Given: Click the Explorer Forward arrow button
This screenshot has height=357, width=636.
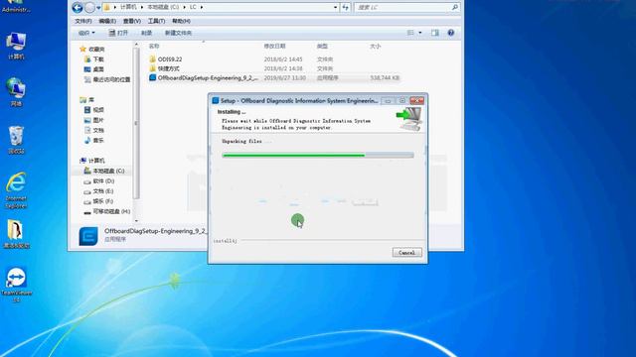Looking at the screenshot, I should (89, 7).
